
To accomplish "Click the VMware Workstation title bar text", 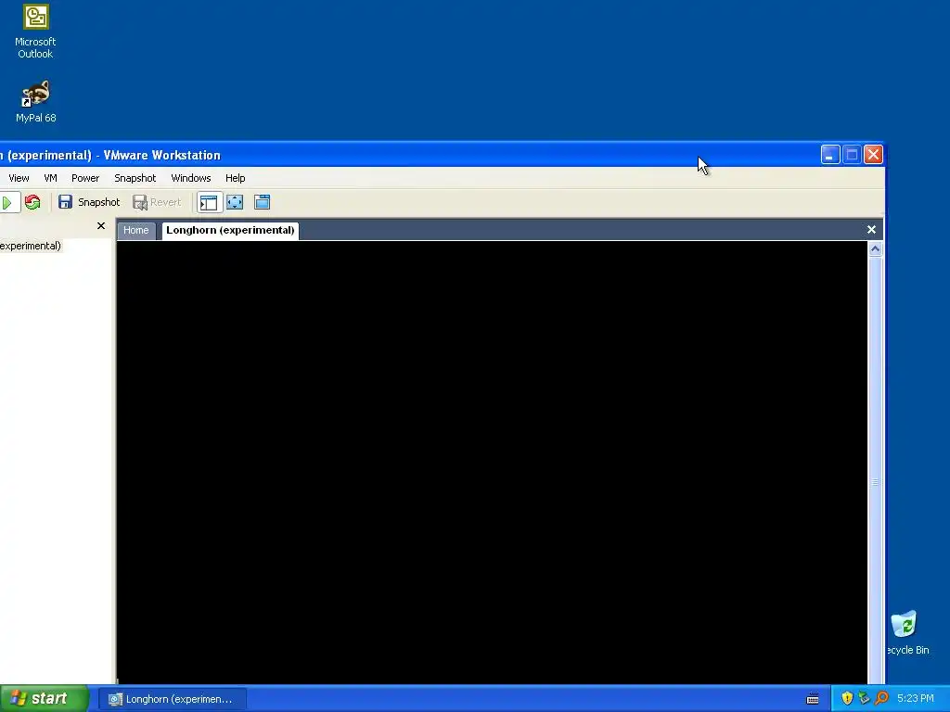I will [x=110, y=155].
